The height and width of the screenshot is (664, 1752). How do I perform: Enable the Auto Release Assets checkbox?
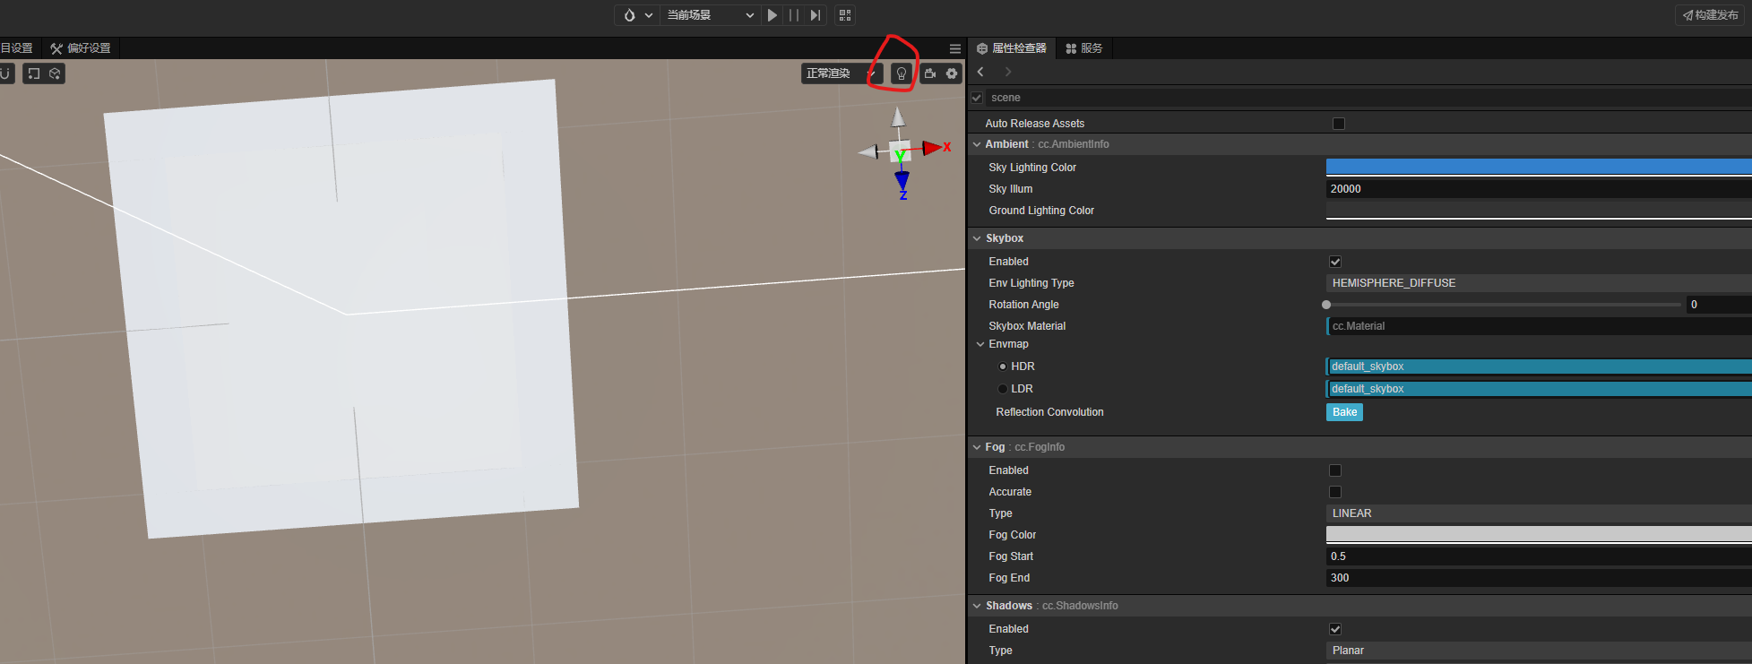click(x=1339, y=124)
